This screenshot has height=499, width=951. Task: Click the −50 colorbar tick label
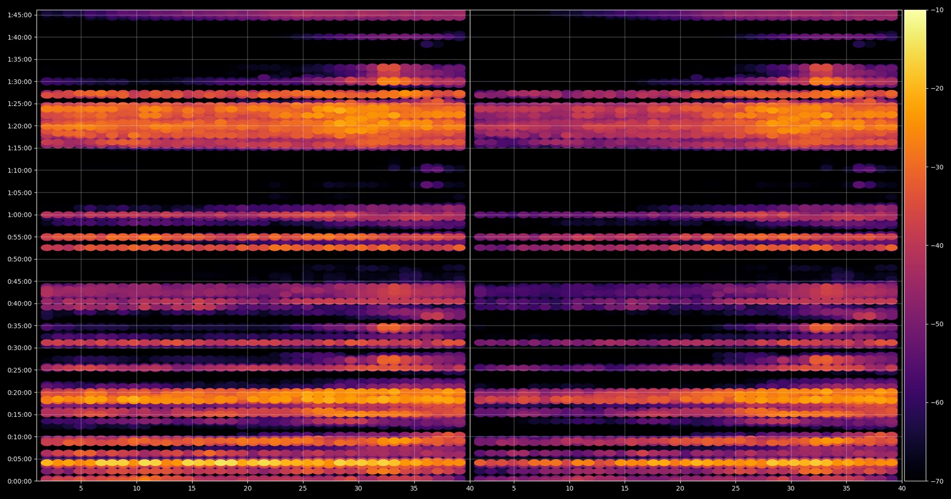pyautogui.click(x=937, y=324)
